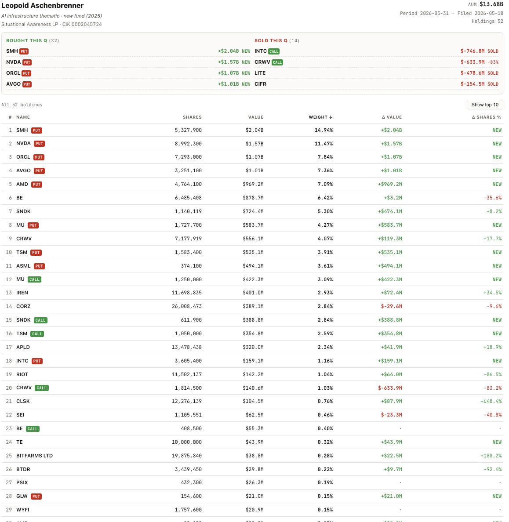The height and width of the screenshot is (522, 509).
Task: Click the PUT badge on NVDA holdings row 2
Action: (39, 144)
